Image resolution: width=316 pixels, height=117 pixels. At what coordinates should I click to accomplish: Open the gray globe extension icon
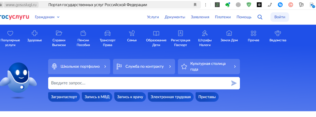(238, 5)
